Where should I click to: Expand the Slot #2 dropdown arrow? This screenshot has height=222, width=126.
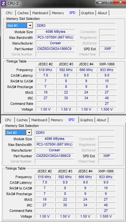point(29,133)
